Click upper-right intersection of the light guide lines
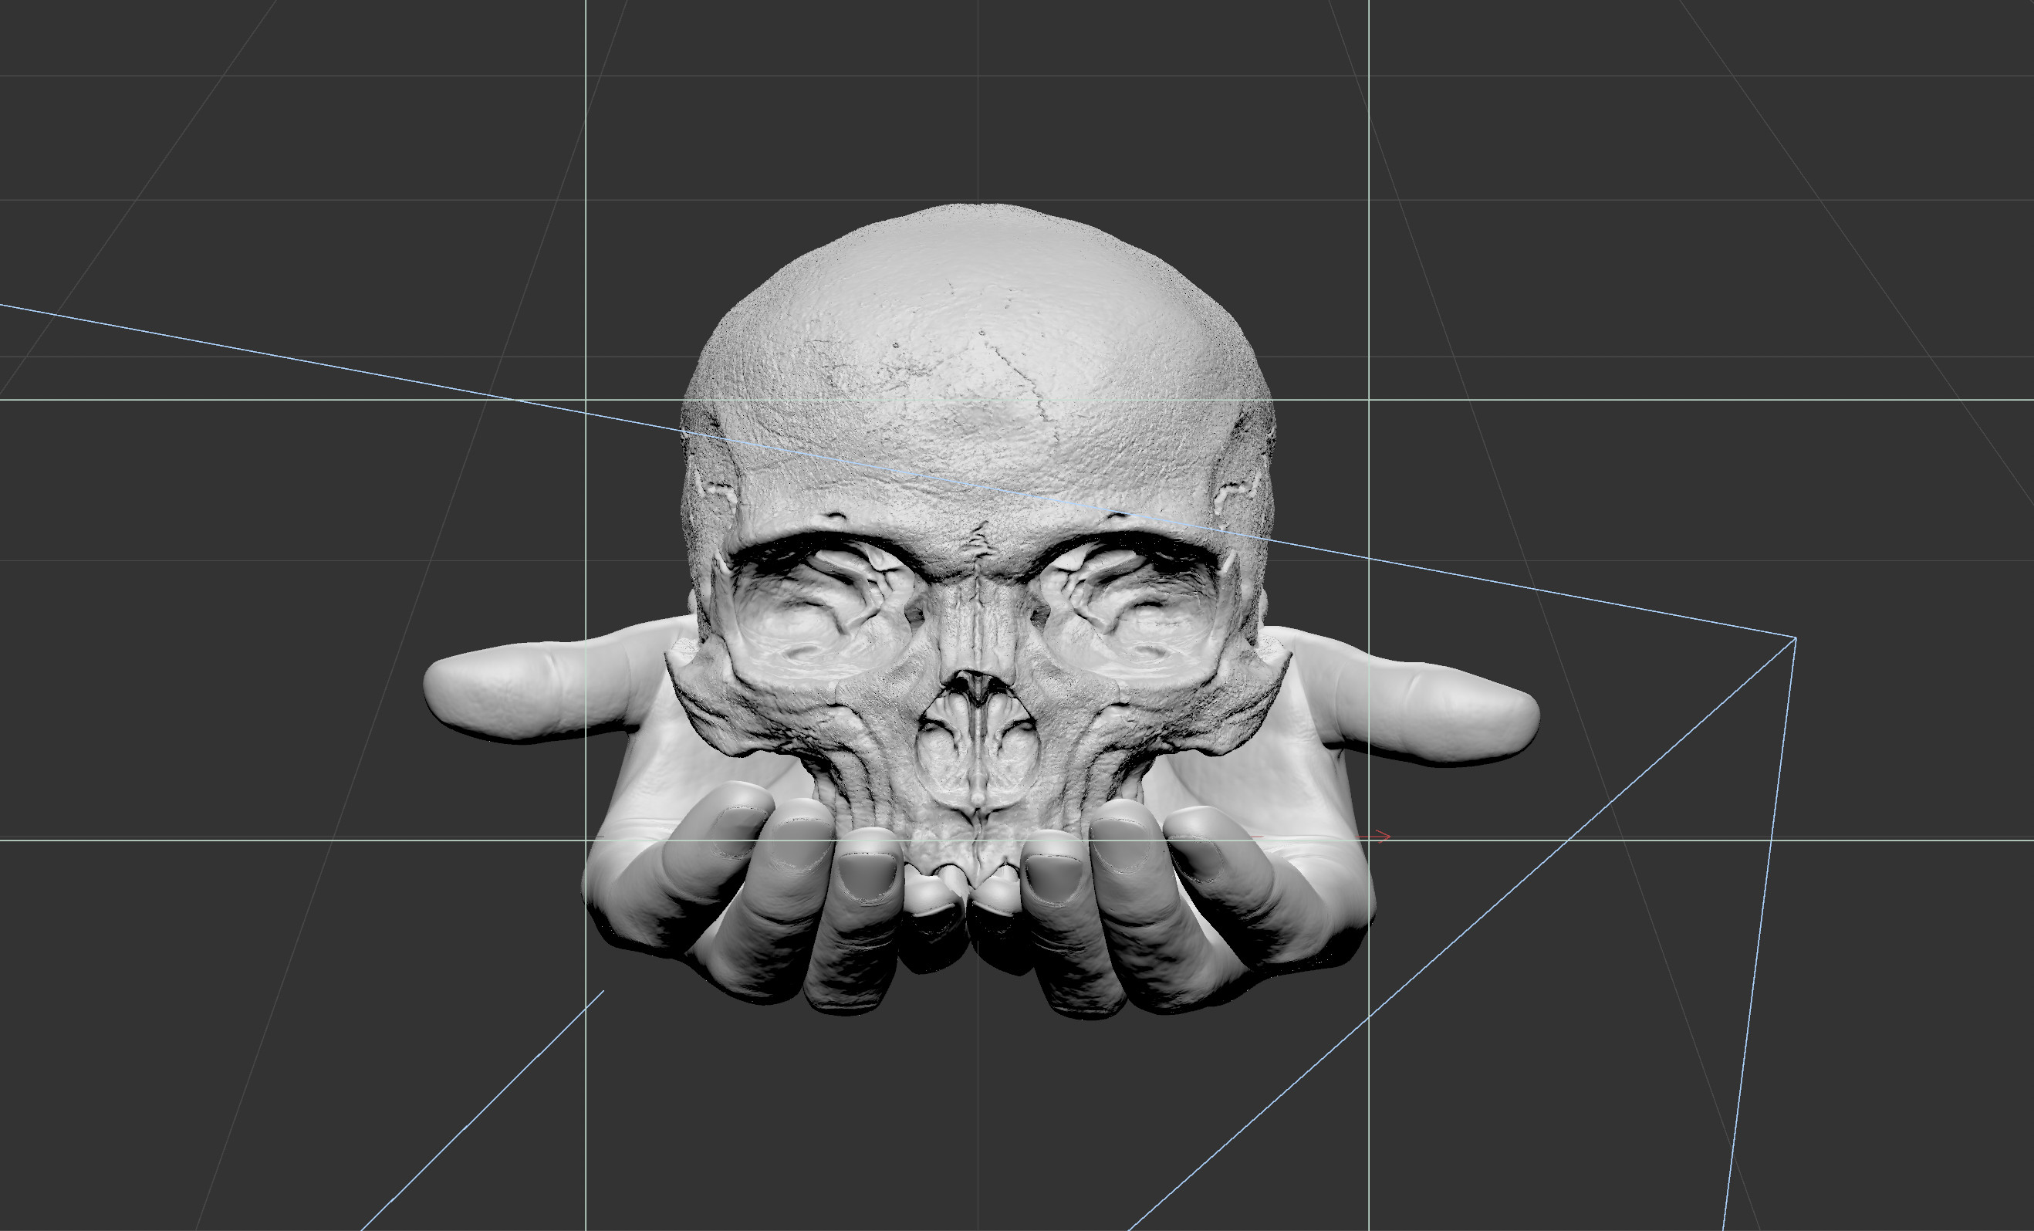The width and height of the screenshot is (2034, 1231). (x=1370, y=400)
